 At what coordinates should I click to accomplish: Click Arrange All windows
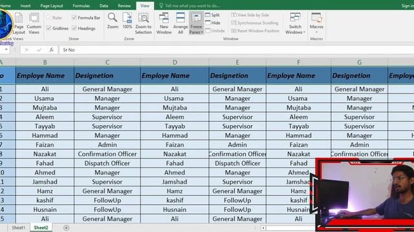pyautogui.click(x=180, y=24)
